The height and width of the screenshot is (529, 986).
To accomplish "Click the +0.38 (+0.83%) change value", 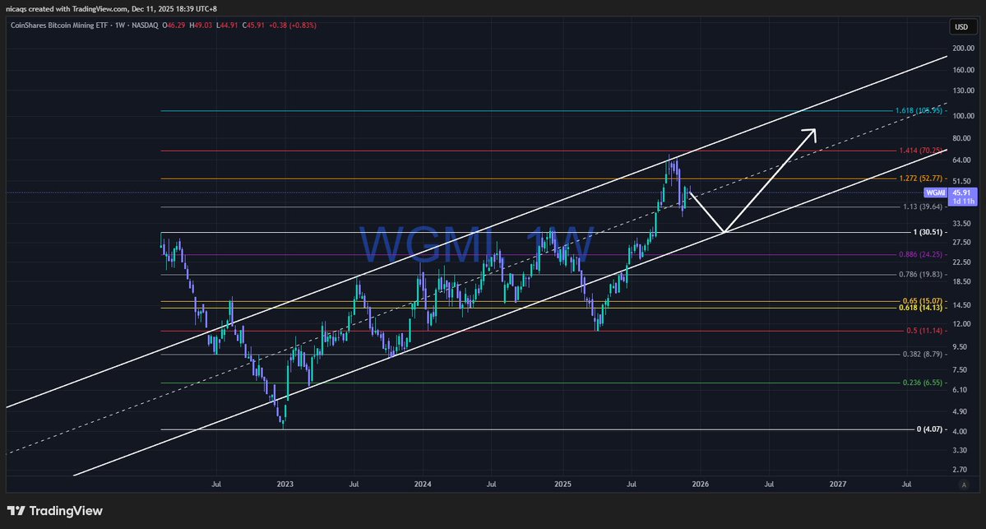I will point(293,26).
